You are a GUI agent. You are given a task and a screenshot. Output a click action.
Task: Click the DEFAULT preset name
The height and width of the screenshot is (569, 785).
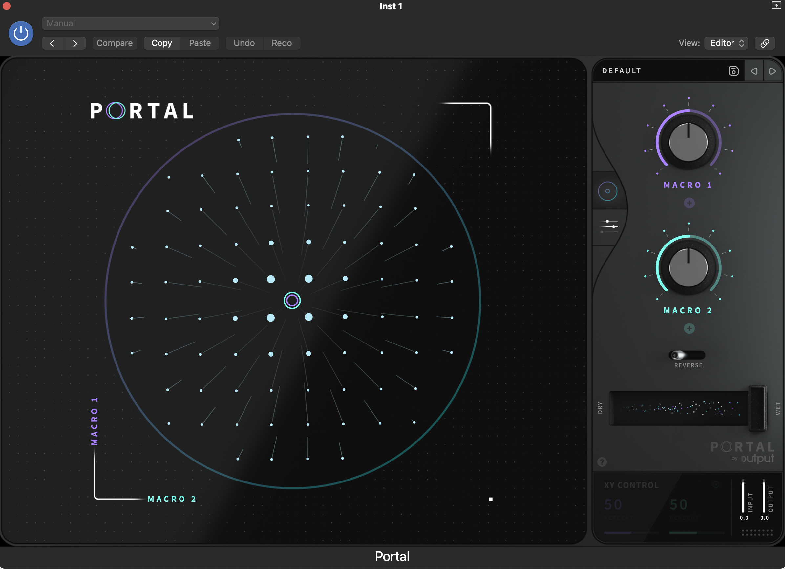[622, 71]
